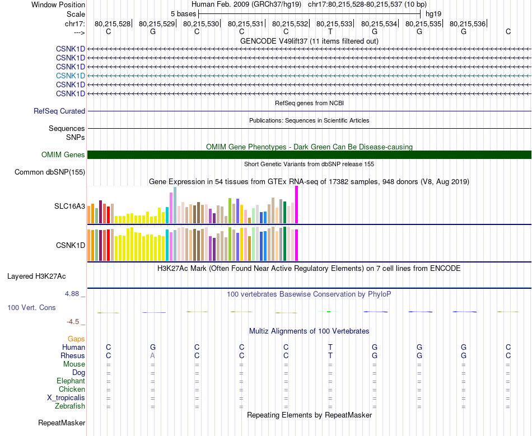532x436 pixels.
Task: Click the orange Gaps label
Action: click(x=76, y=339)
